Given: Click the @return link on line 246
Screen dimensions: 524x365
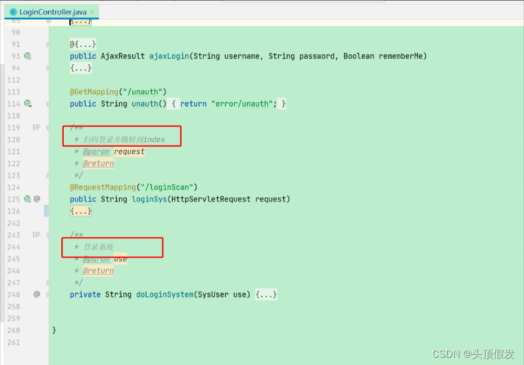Looking at the screenshot, I should click(x=98, y=270).
